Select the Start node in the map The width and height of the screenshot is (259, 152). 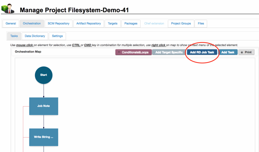(x=44, y=75)
